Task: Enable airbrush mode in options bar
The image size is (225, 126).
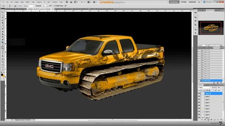Action: [50, 6]
